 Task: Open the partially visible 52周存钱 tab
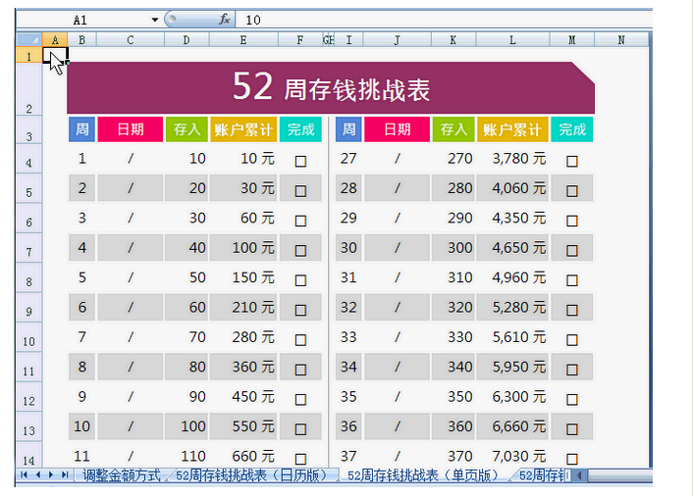click(544, 475)
